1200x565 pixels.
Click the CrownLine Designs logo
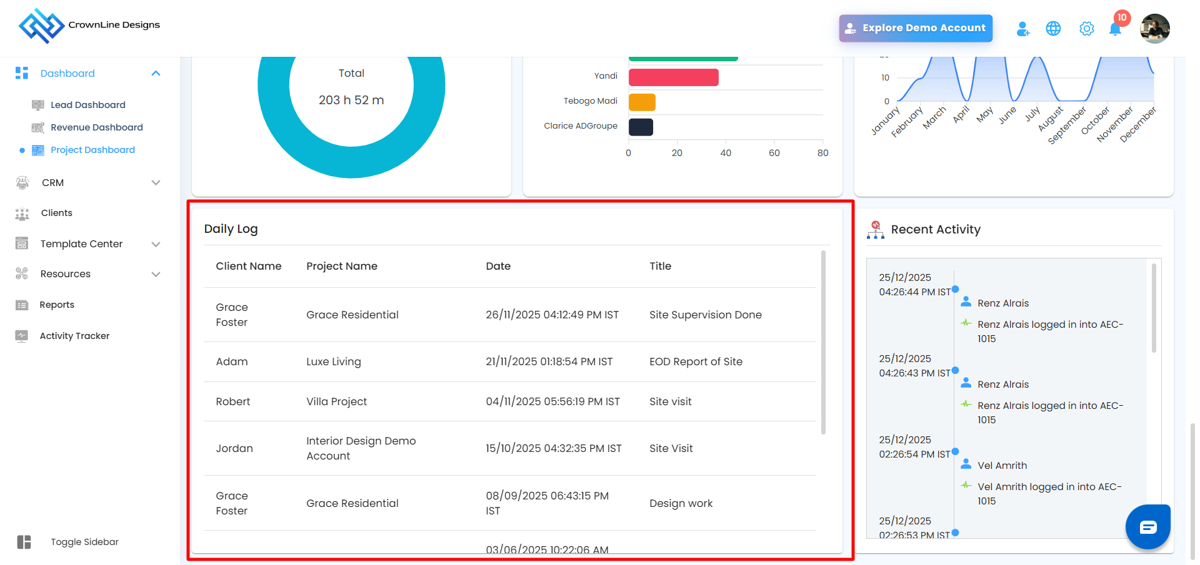89,26
